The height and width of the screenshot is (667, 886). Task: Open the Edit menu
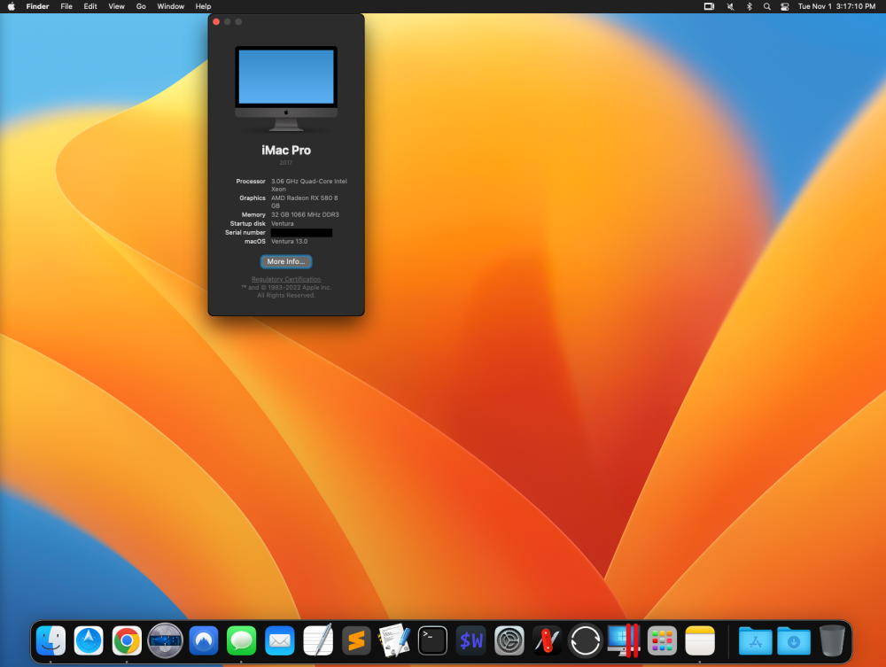pyautogui.click(x=90, y=6)
